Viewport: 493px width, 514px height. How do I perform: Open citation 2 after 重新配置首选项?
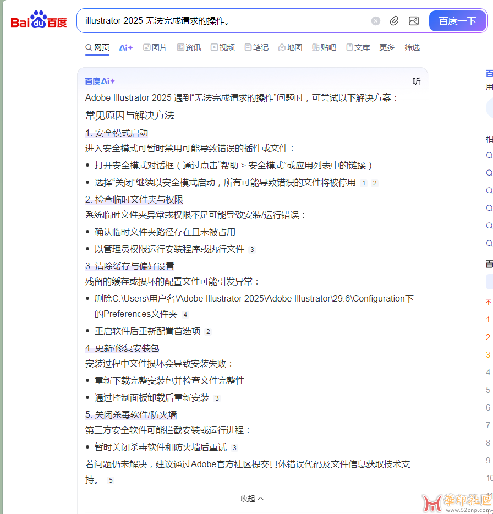coord(208,332)
